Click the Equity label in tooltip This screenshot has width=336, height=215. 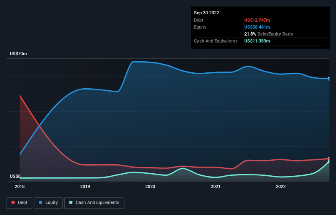tap(200, 27)
